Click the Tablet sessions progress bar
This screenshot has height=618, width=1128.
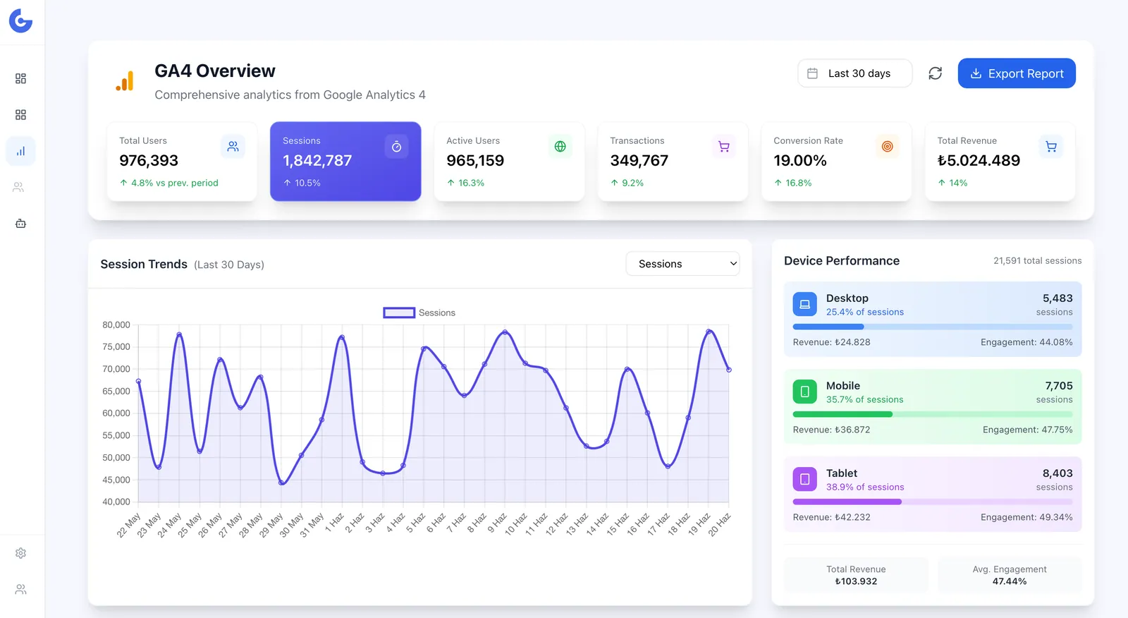click(933, 502)
